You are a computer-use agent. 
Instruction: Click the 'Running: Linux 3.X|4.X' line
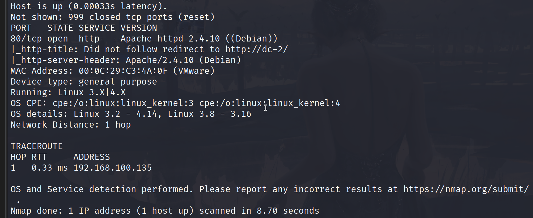[68, 92]
